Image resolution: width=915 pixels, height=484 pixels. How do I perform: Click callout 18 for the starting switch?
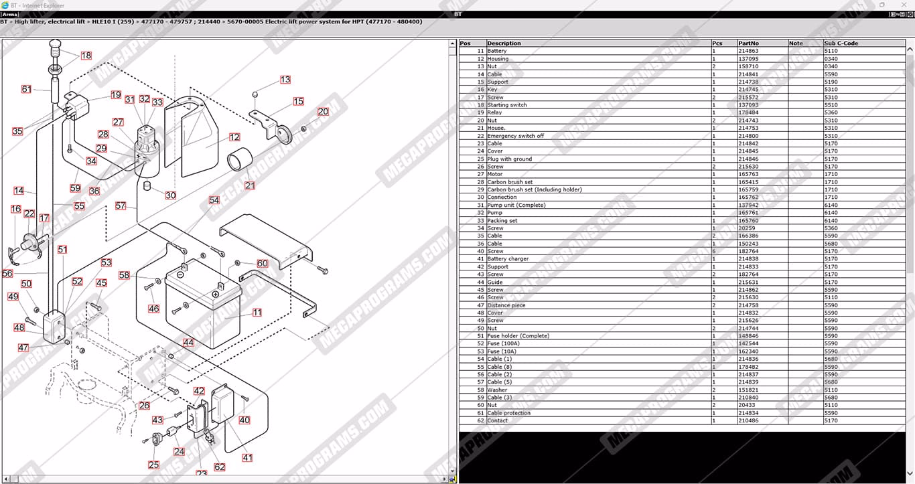point(86,56)
